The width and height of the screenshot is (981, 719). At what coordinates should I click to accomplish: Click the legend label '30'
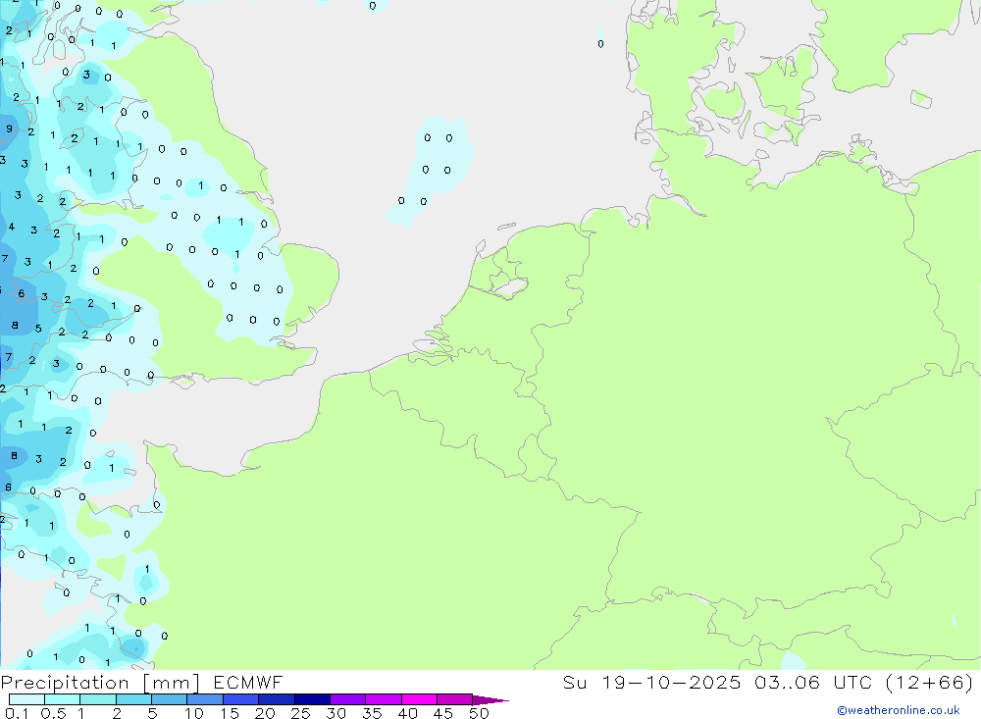[x=336, y=713]
